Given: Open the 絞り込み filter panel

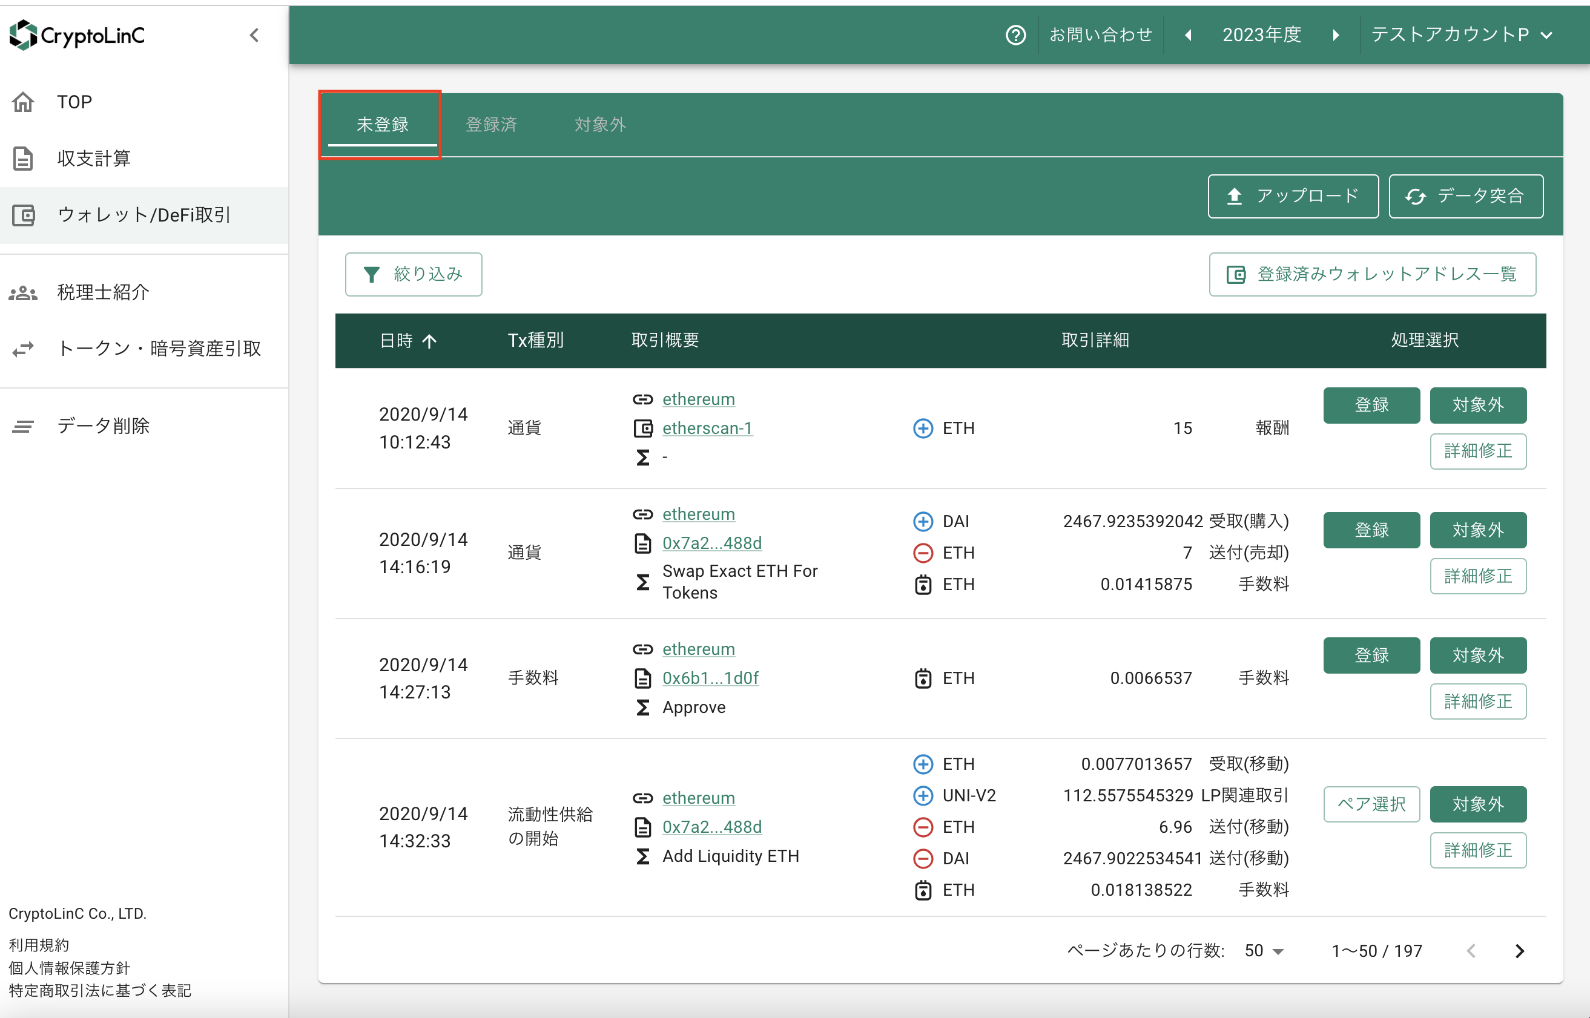Looking at the screenshot, I should [x=413, y=274].
